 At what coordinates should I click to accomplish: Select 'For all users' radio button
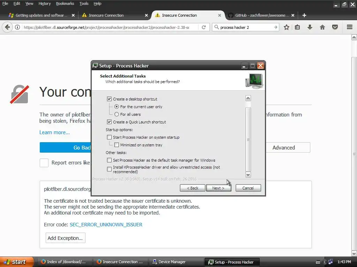(x=116, y=114)
